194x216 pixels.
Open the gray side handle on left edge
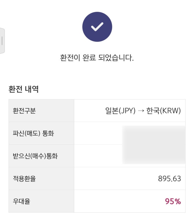2,41
